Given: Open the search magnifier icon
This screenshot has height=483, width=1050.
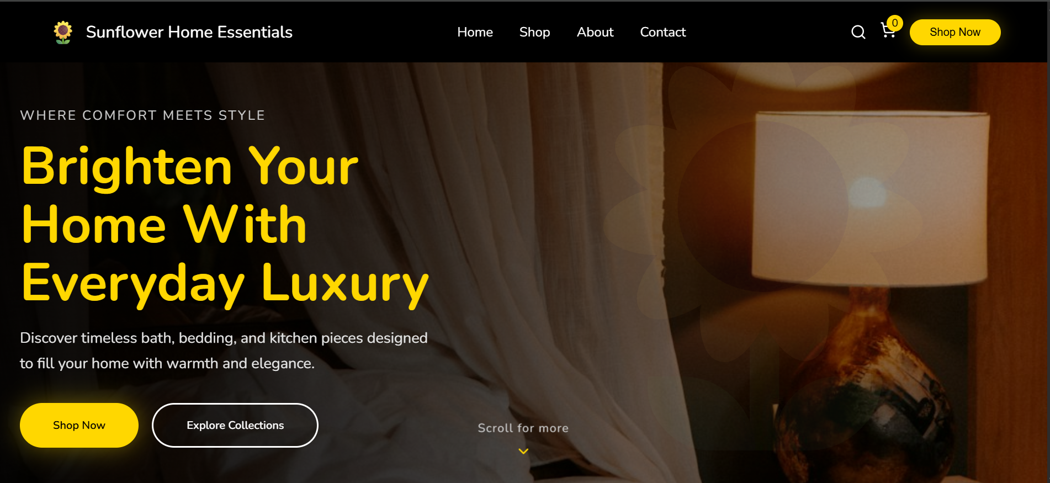Looking at the screenshot, I should (x=858, y=32).
